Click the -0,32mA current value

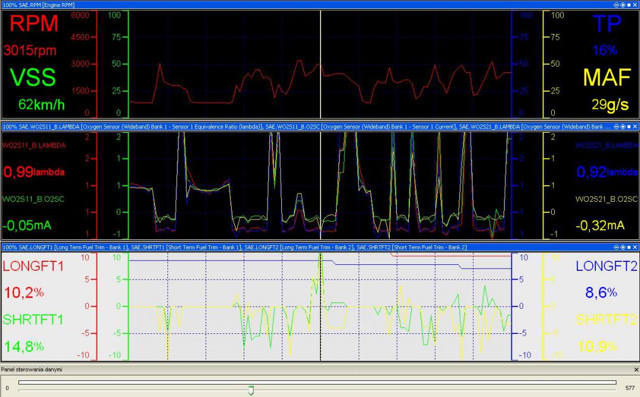tap(600, 226)
